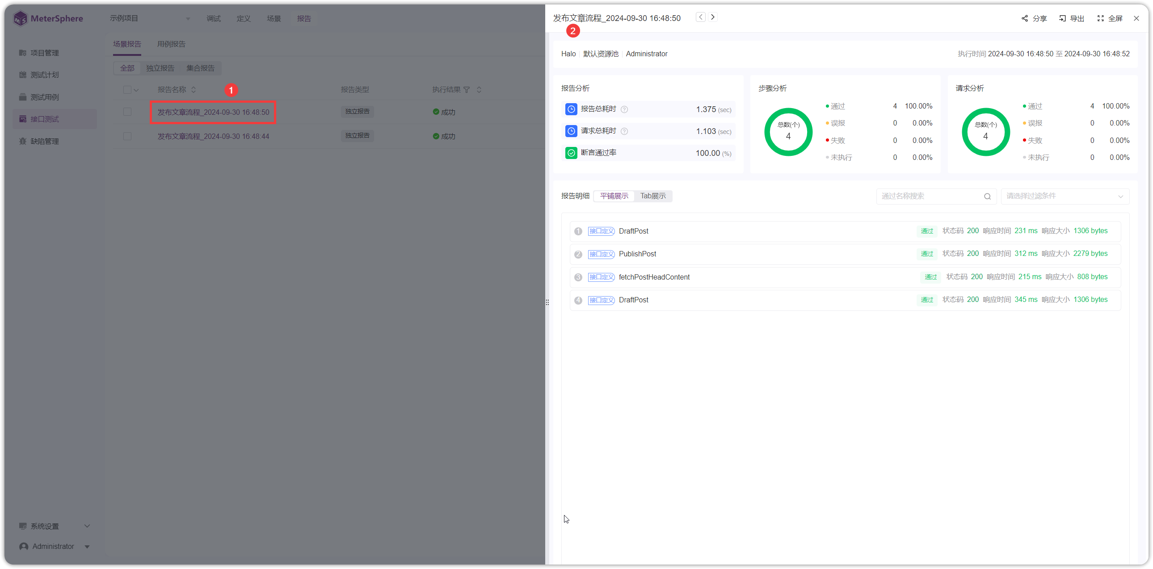The width and height of the screenshot is (1153, 569).
Task: Switch detail view to Tab展示
Action: pos(653,196)
